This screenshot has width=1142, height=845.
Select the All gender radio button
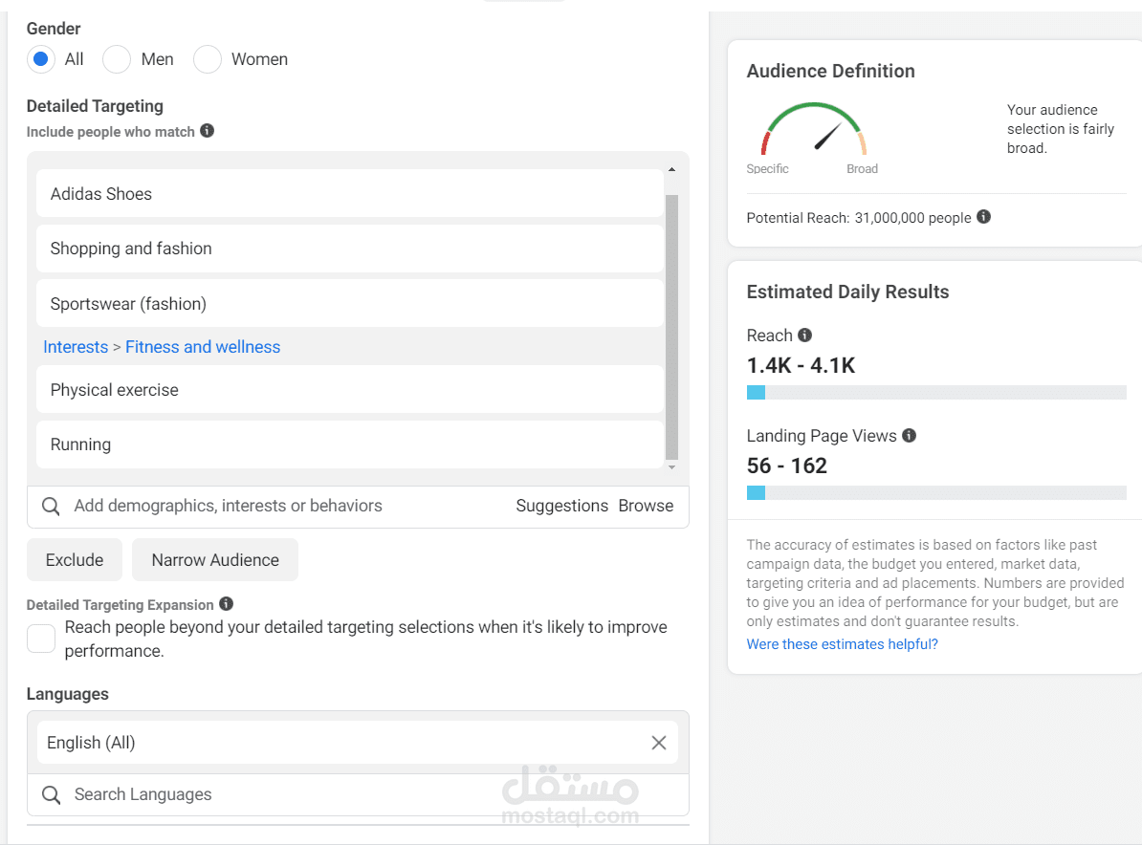click(40, 59)
